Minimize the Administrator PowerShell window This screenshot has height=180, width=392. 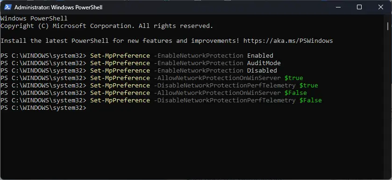(338, 7)
